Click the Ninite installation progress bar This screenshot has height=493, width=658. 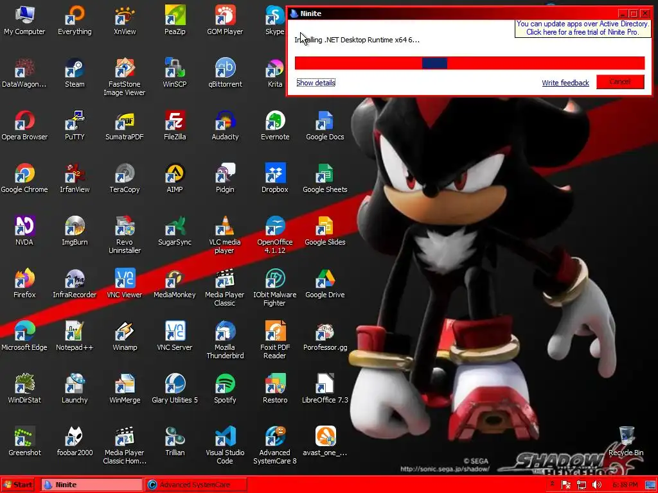[470, 64]
